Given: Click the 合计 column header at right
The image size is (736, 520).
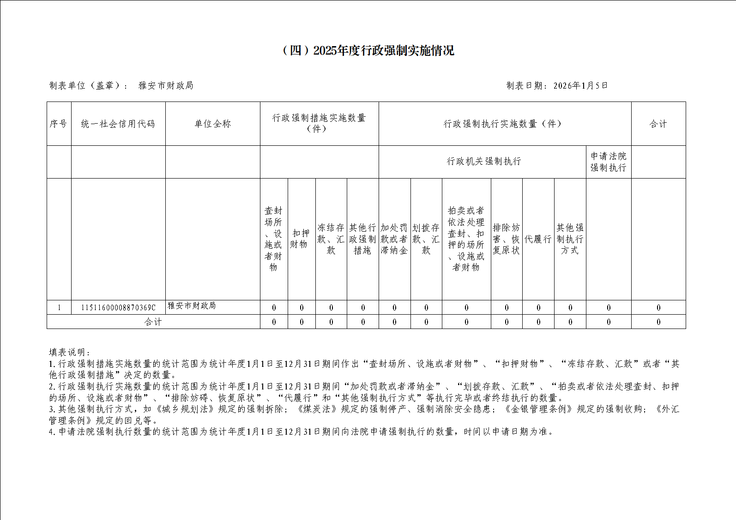Looking at the screenshot, I should click(x=658, y=124).
